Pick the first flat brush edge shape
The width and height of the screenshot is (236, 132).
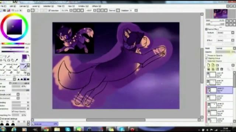(19, 79)
